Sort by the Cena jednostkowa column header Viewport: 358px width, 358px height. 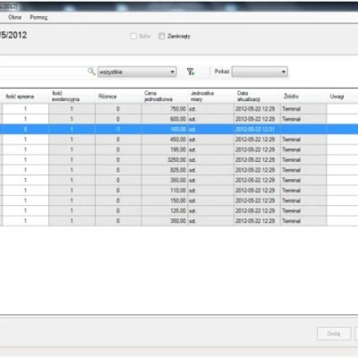[x=165, y=97]
